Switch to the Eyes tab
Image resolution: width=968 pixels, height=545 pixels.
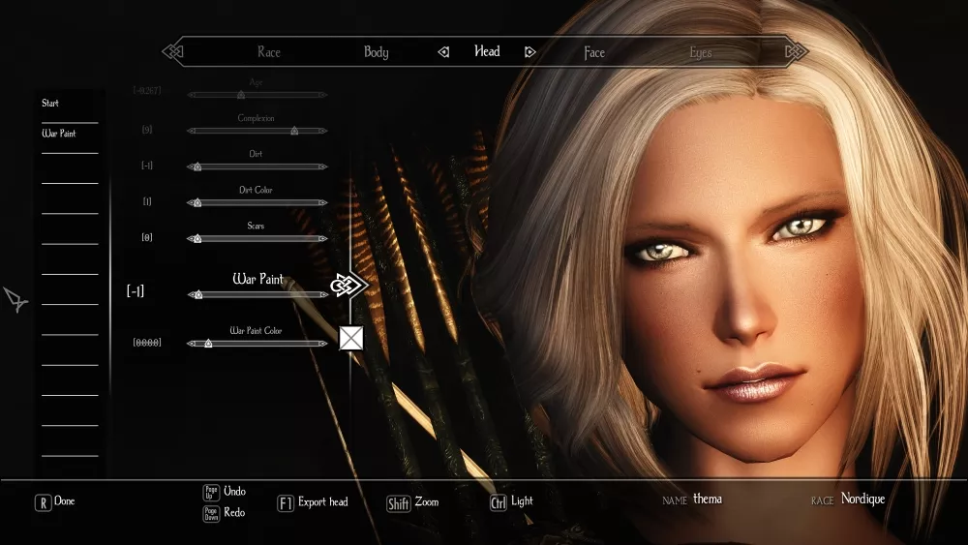701,52
